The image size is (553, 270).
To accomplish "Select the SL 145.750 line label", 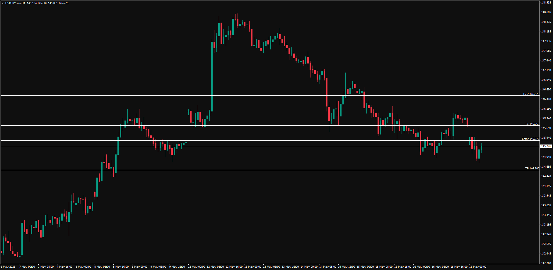I will (532, 124).
